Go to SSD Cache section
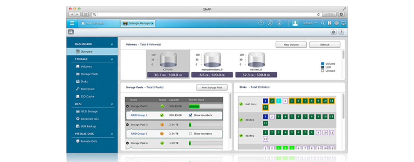 tap(87, 96)
